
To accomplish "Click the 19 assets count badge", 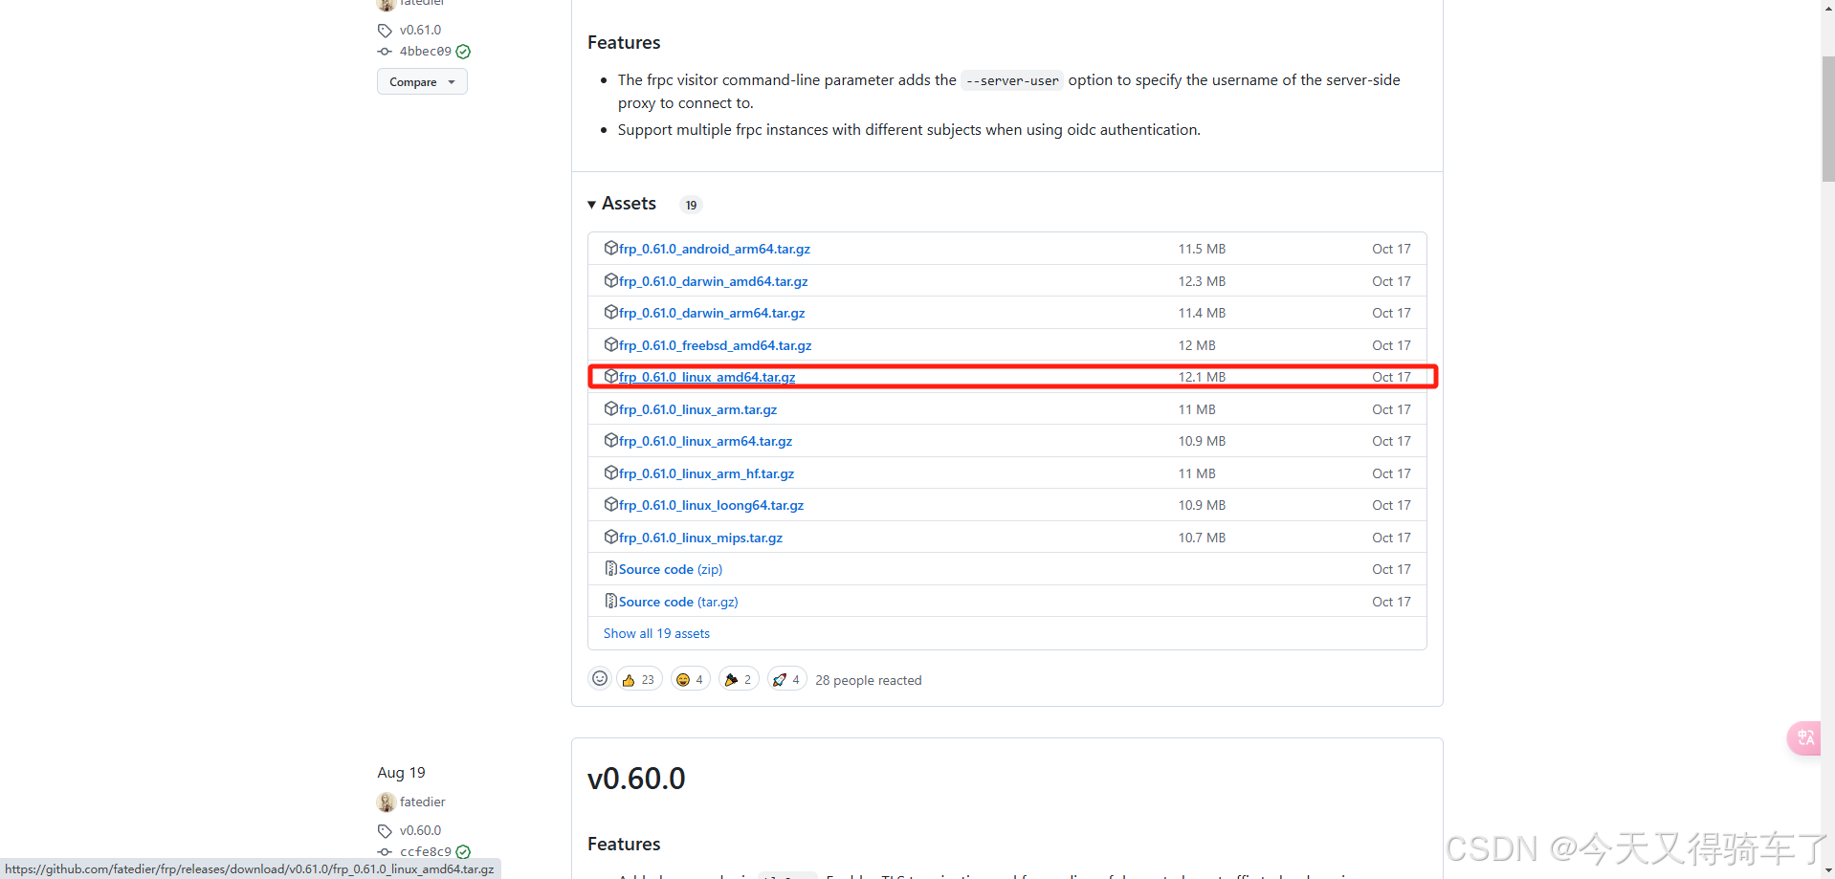I will point(691,205).
